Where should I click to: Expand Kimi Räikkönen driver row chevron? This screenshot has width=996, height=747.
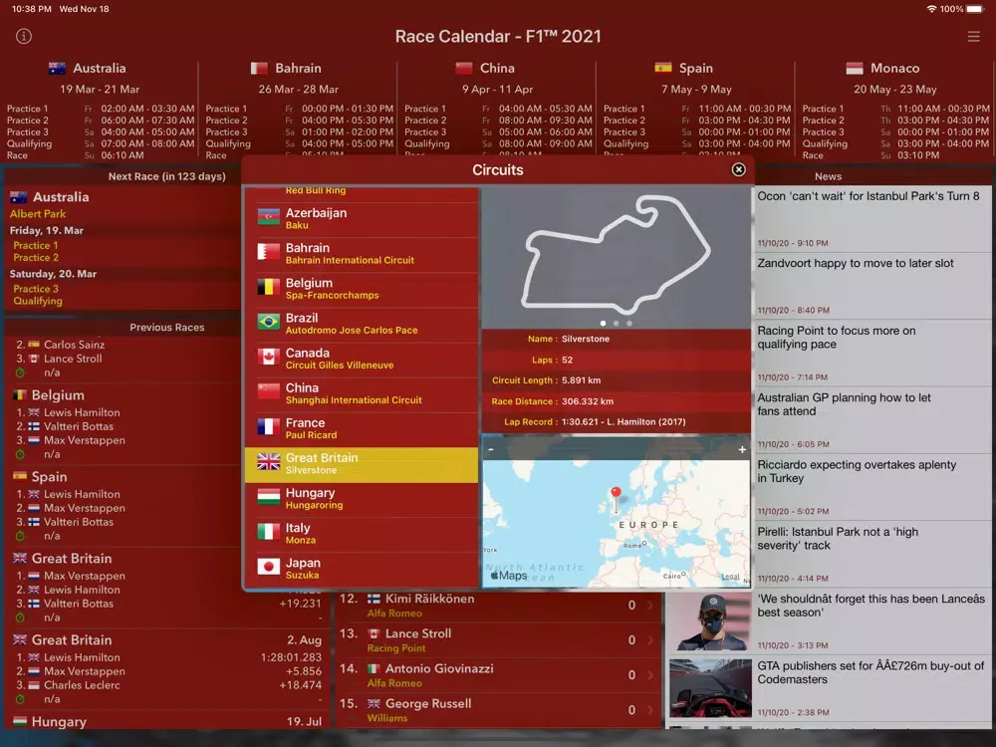[x=649, y=606]
